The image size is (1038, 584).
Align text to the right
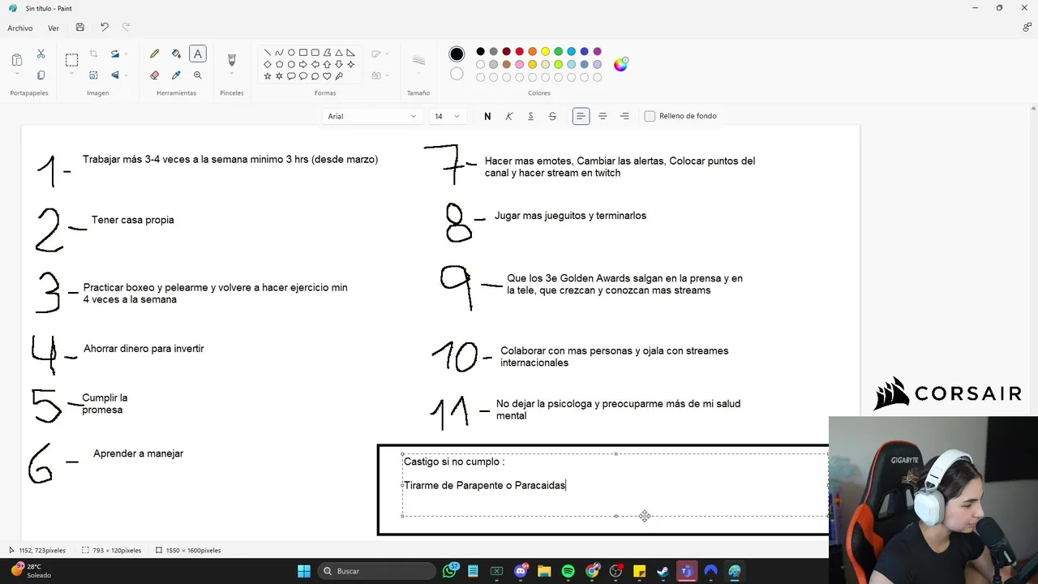click(x=624, y=116)
